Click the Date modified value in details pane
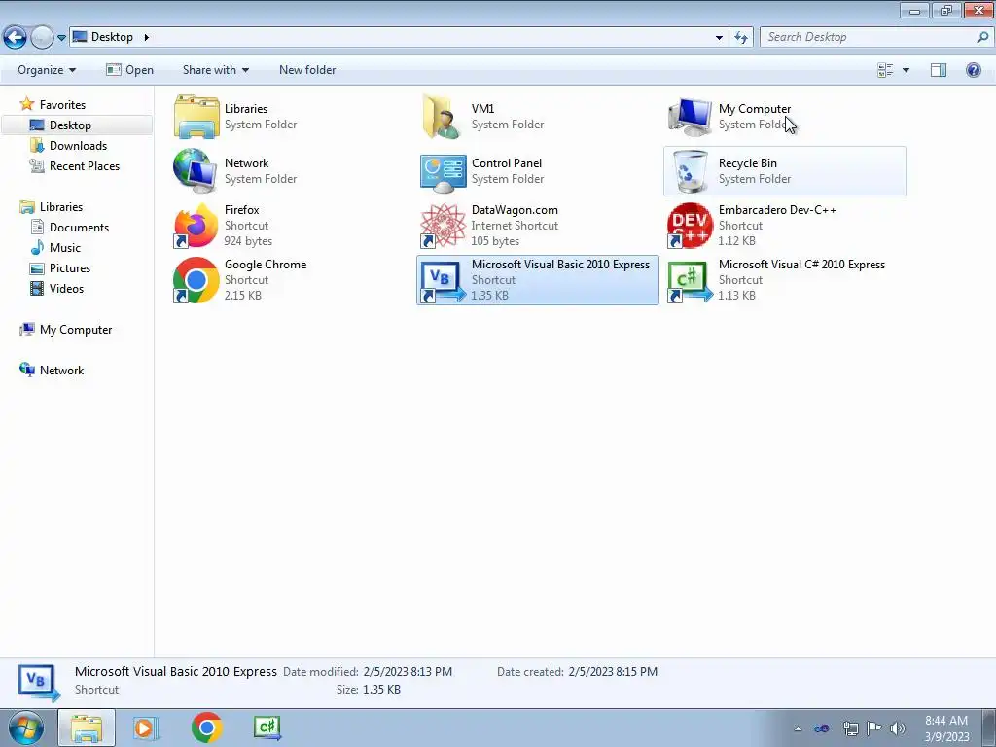 (x=408, y=672)
